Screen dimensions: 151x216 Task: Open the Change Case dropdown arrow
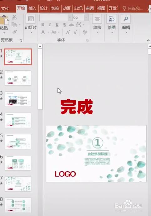point(59,33)
